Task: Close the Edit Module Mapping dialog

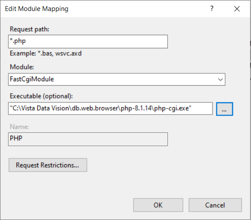Action: 237,9
